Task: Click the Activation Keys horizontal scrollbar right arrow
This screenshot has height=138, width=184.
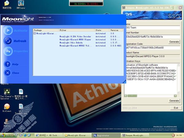Action: [x=175, y=96]
